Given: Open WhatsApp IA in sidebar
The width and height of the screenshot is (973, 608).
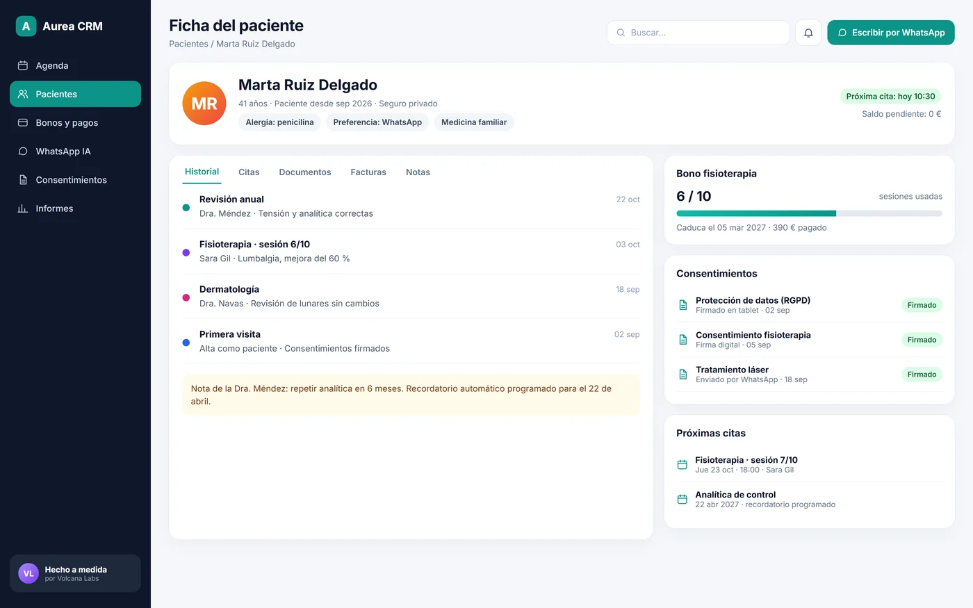Looking at the screenshot, I should [x=75, y=151].
